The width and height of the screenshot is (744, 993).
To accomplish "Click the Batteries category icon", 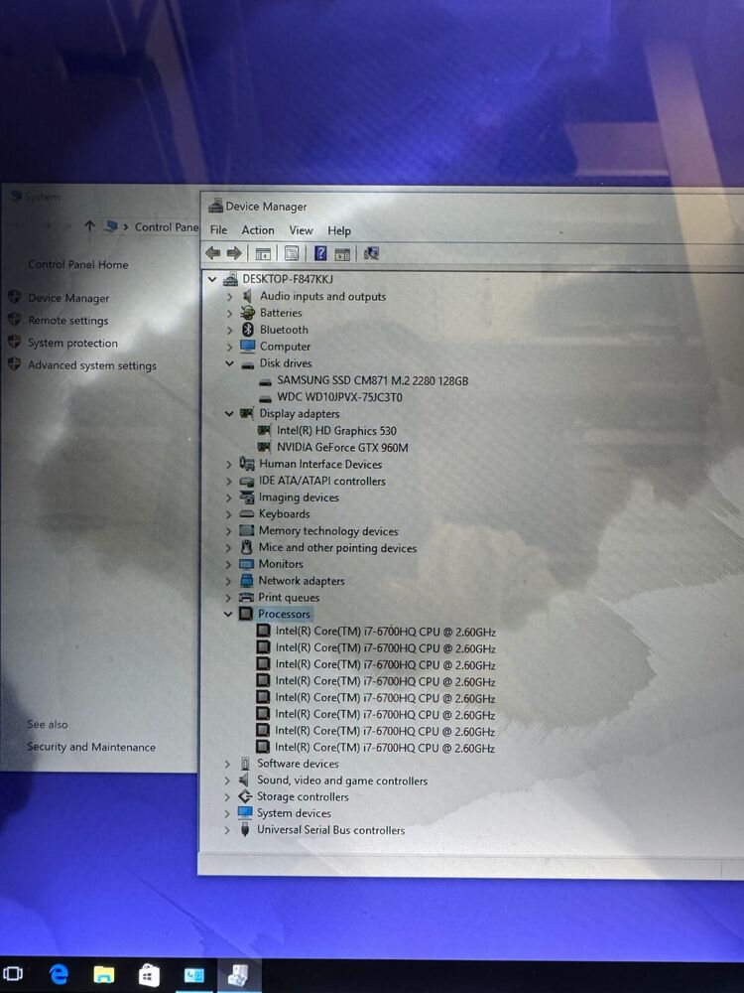I will click(248, 313).
